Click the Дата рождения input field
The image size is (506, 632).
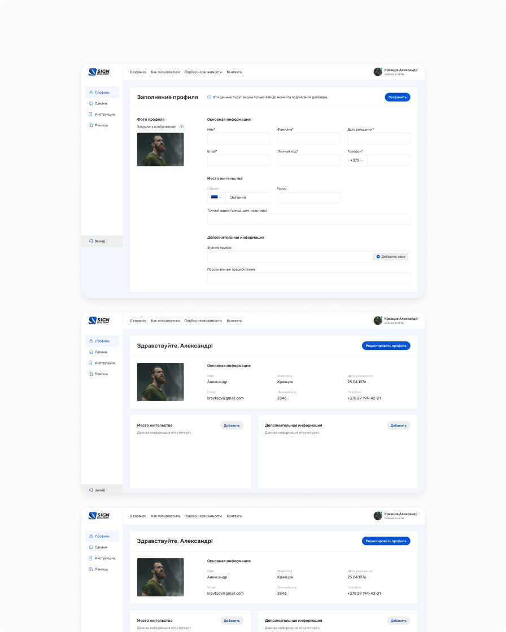[x=379, y=139]
